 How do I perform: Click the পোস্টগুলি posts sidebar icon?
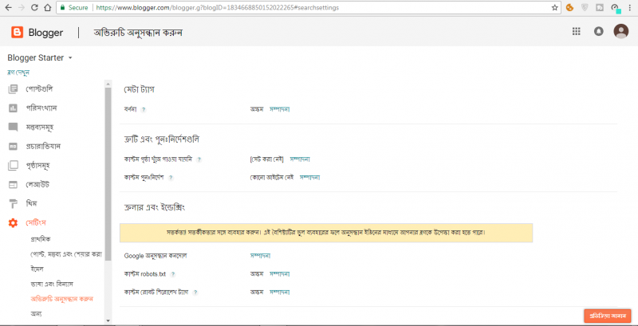point(13,88)
